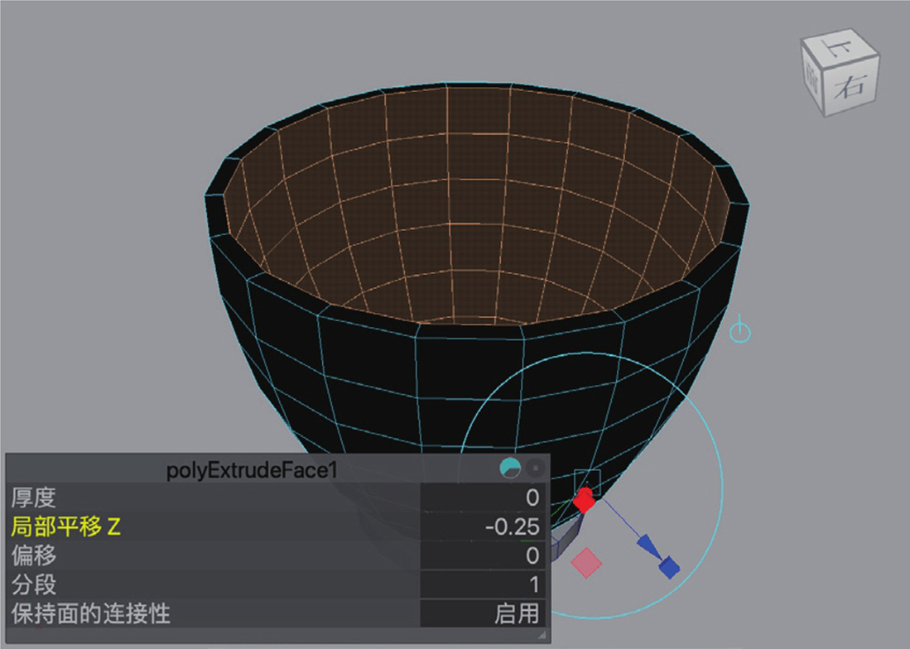Click the small square handle above the red manipulator

[x=586, y=479]
